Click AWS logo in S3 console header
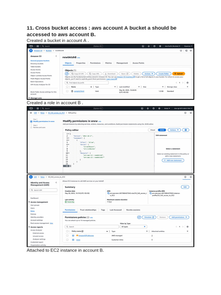The height and width of the screenshot is (295, 221). click(31, 46)
